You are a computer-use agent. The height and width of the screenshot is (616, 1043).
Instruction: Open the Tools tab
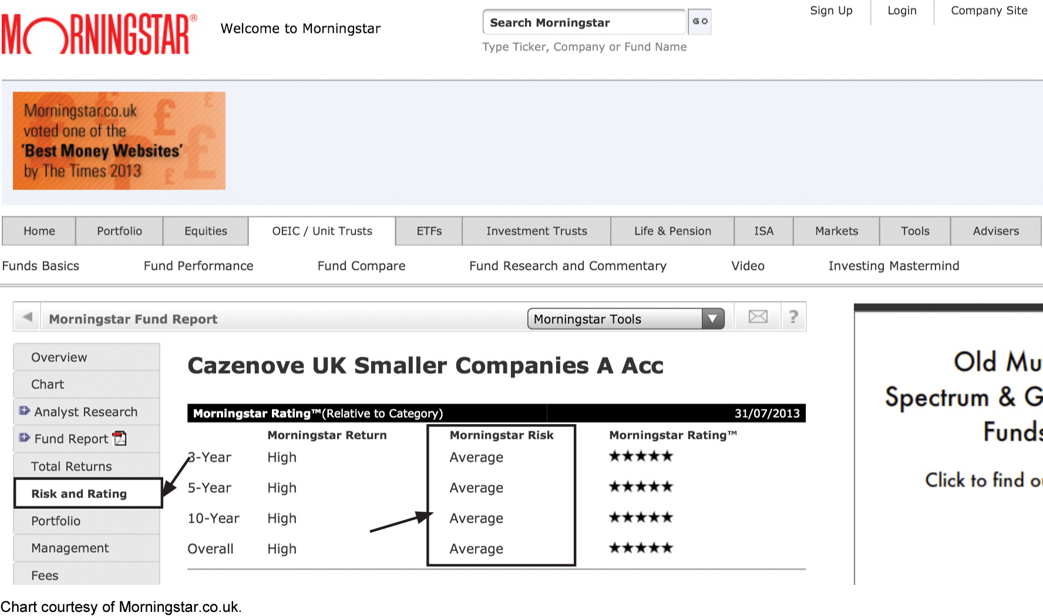(915, 231)
